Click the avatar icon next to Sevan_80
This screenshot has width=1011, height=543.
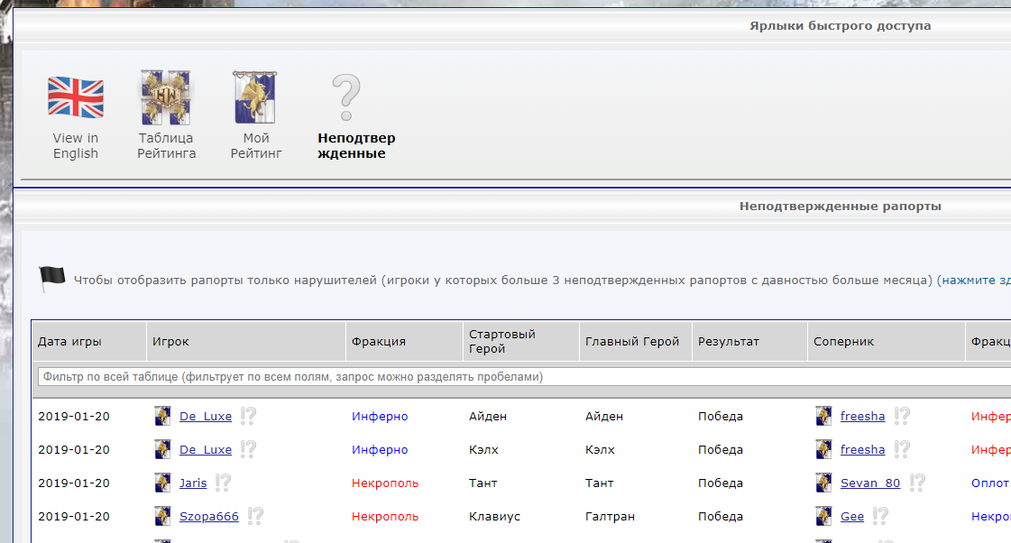click(x=823, y=483)
